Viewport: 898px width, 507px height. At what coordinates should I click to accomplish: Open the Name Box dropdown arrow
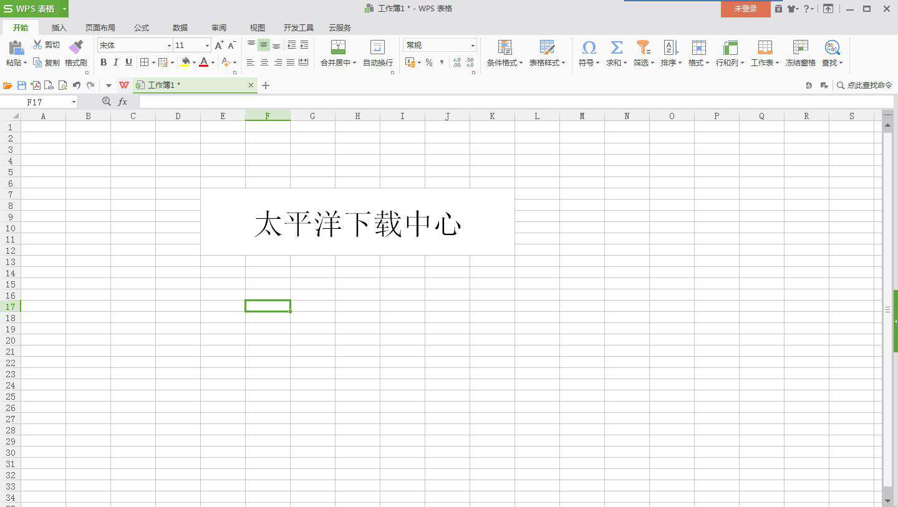(x=74, y=102)
